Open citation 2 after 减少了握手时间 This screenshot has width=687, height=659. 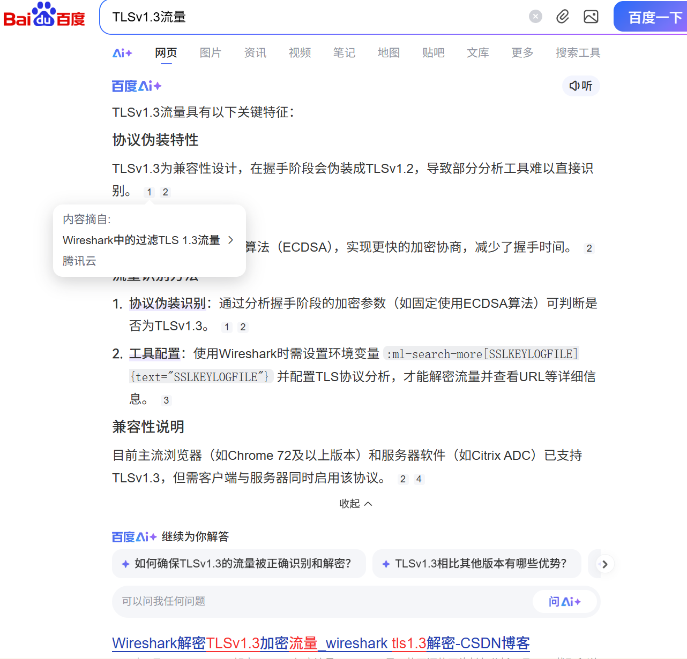[x=589, y=248]
